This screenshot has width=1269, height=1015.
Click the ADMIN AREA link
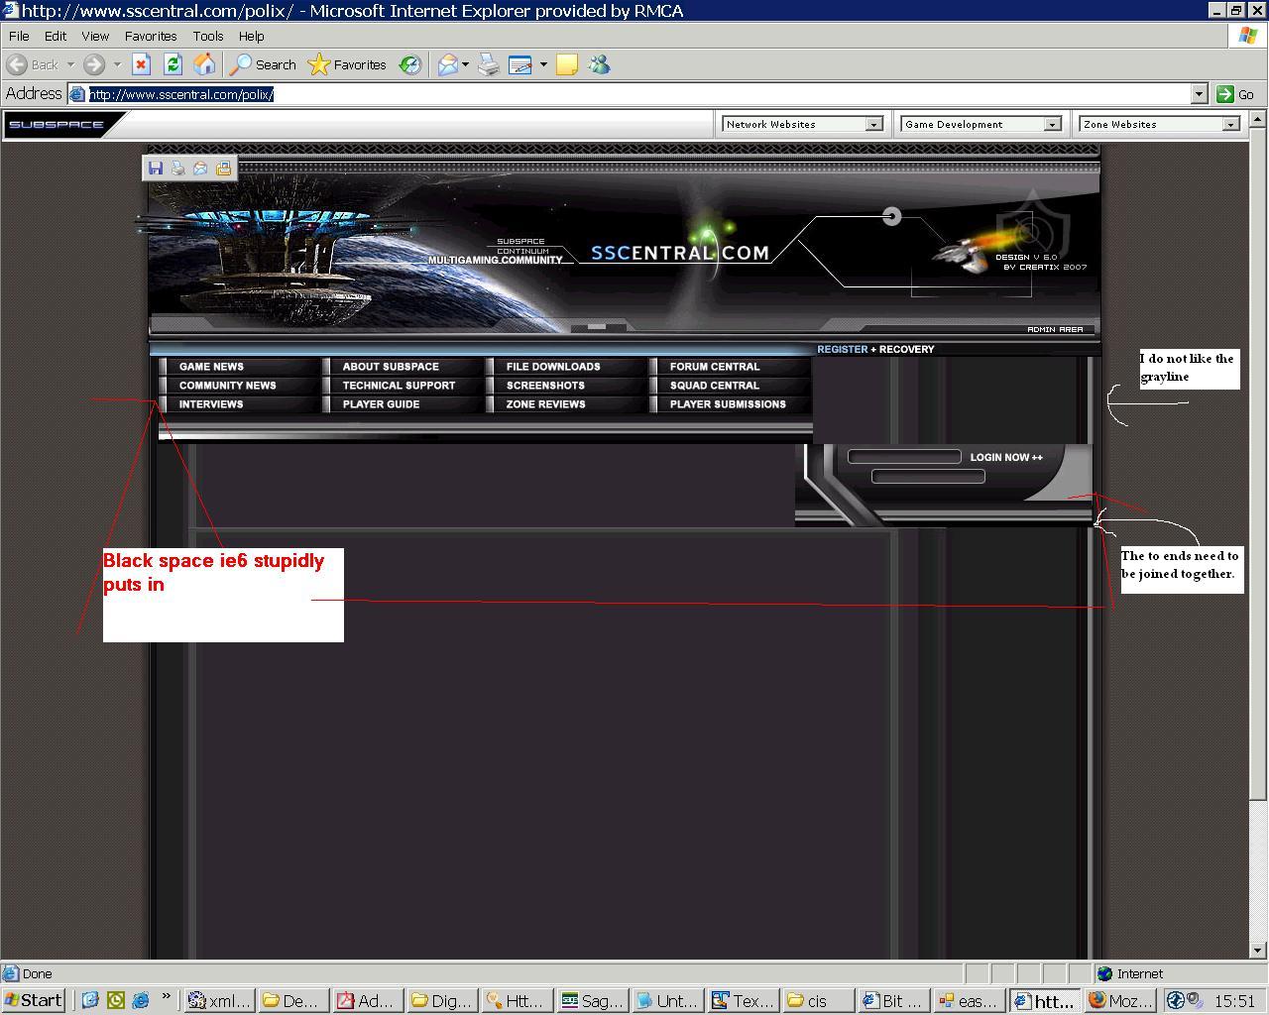point(1055,329)
